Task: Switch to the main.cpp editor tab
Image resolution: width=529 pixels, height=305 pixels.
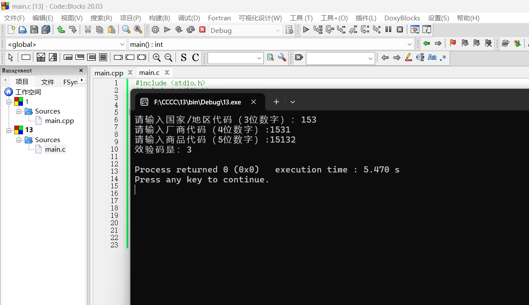Action: tap(109, 73)
